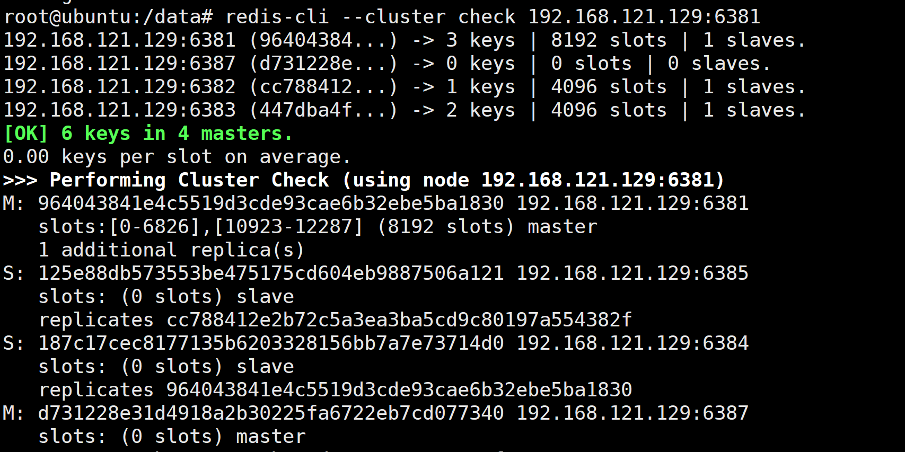Click address 192.168.121.129:6384 on slave line
Screen dimensions: 905x452
coord(632,343)
